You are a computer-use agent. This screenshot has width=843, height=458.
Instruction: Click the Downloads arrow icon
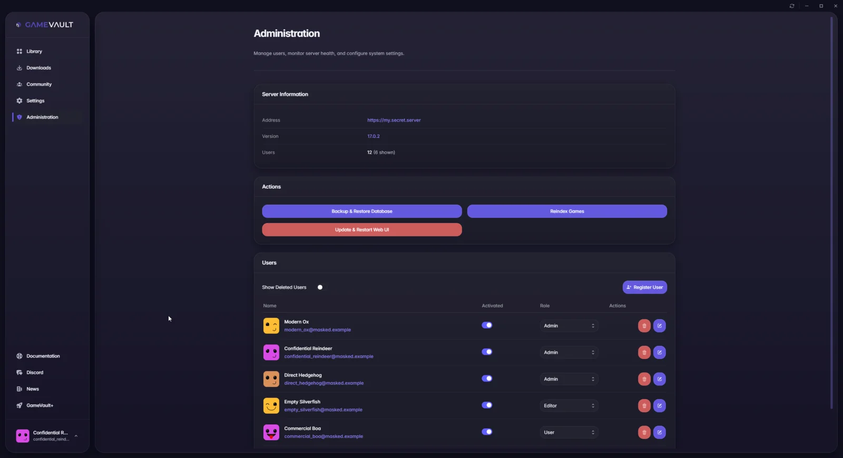19,68
